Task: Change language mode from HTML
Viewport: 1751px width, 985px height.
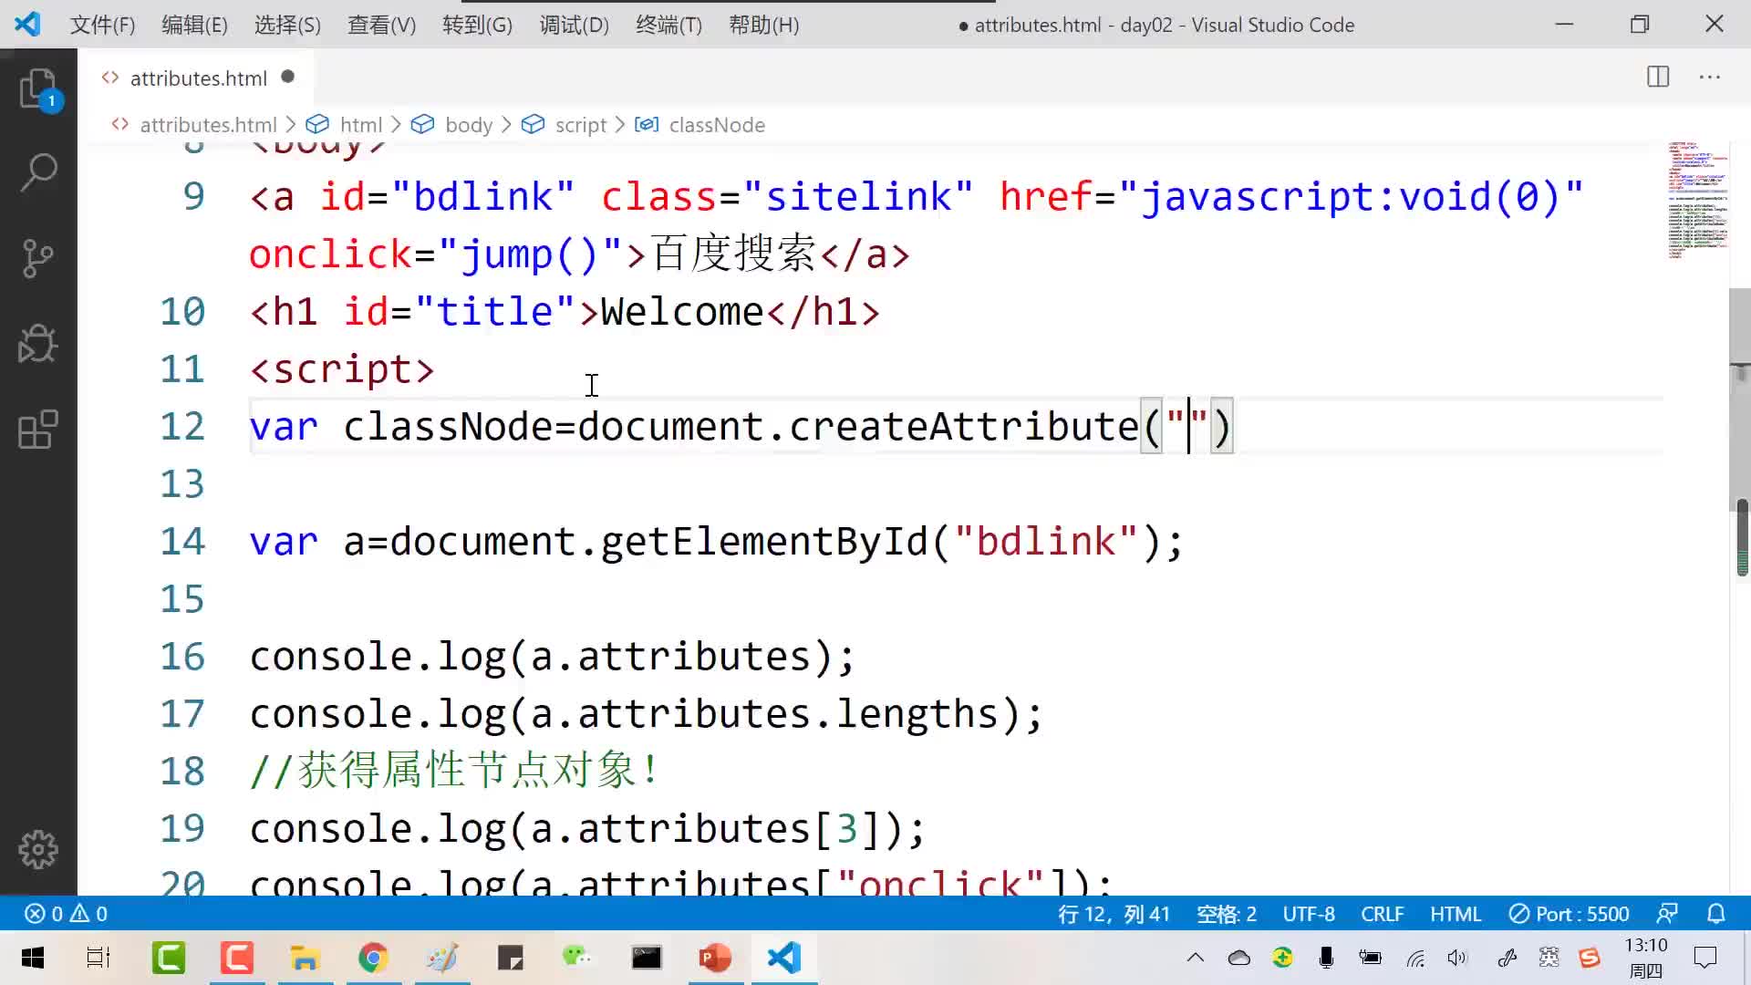Action: click(1456, 913)
